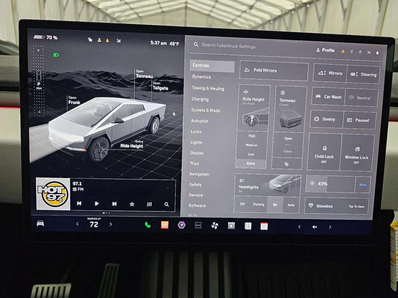Viewport: 398px width, 298px height.
Task: Select Entry ride height
Action: [x=251, y=164]
